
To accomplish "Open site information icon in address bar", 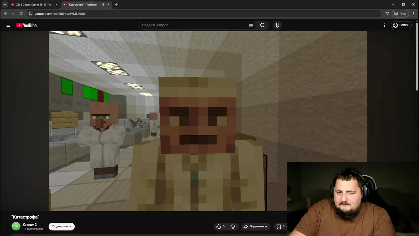I will click(x=30, y=14).
